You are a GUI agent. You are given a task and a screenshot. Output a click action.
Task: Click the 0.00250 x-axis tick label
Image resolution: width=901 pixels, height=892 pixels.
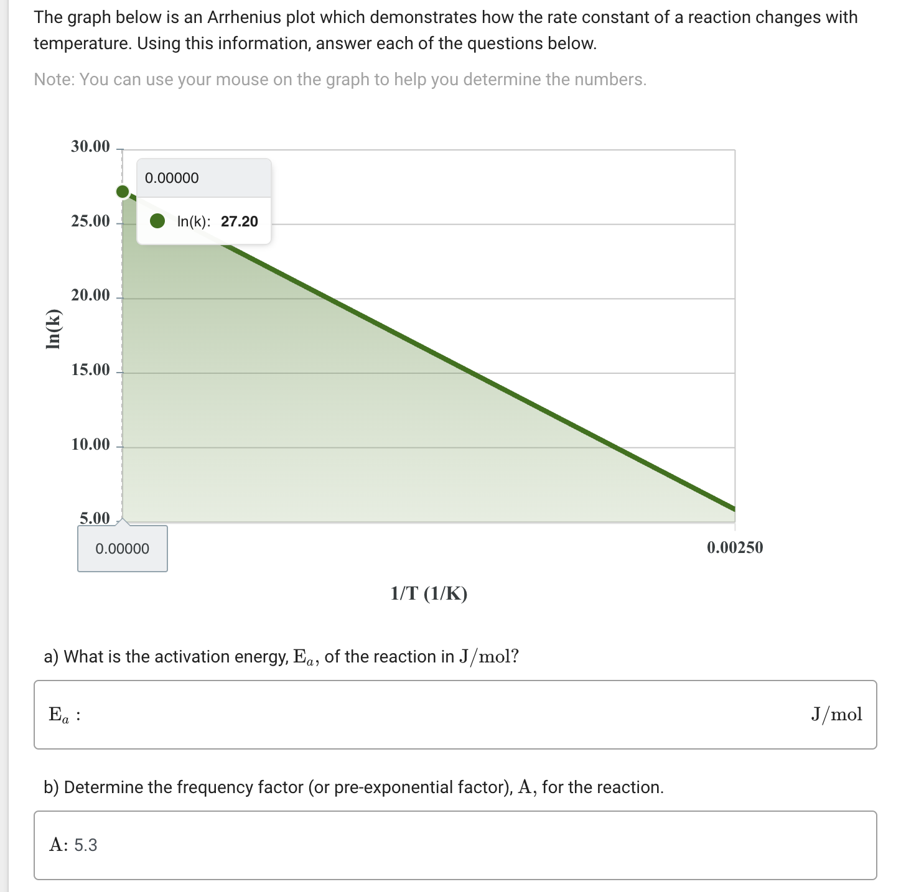(735, 547)
